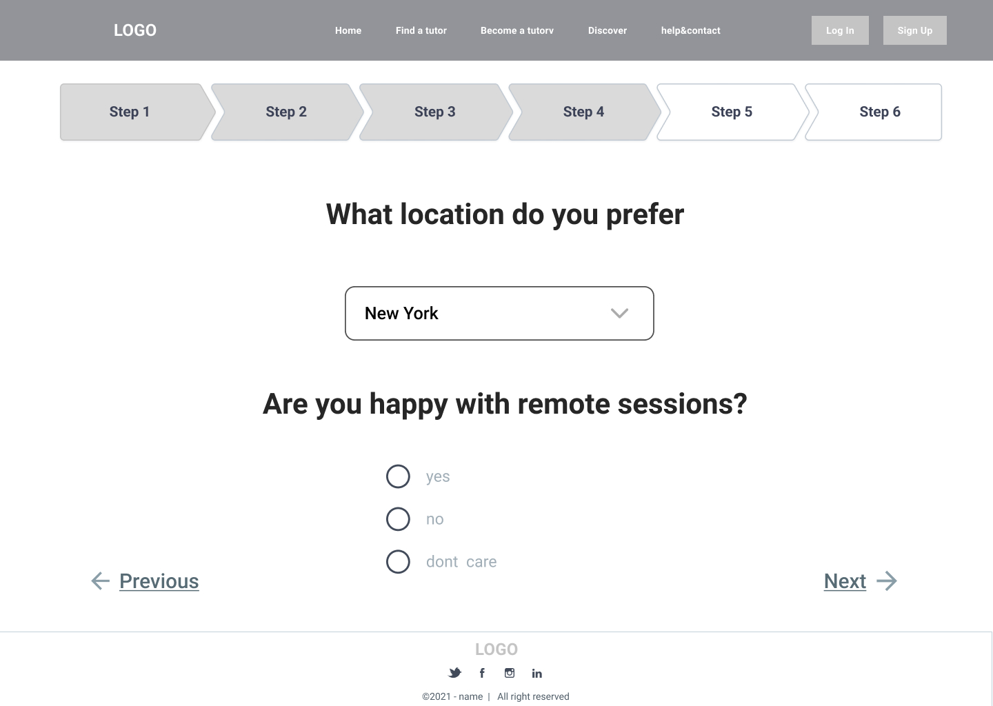This screenshot has width=993, height=706.
Task: Jump back to Step 2
Action: pyautogui.click(x=286, y=112)
